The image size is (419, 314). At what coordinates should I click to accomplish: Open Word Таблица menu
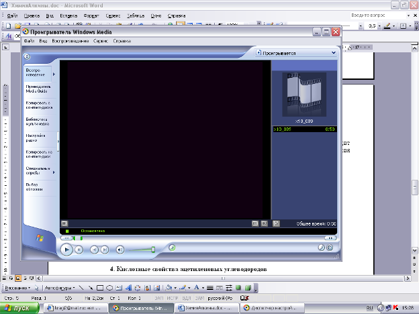[x=136, y=15]
